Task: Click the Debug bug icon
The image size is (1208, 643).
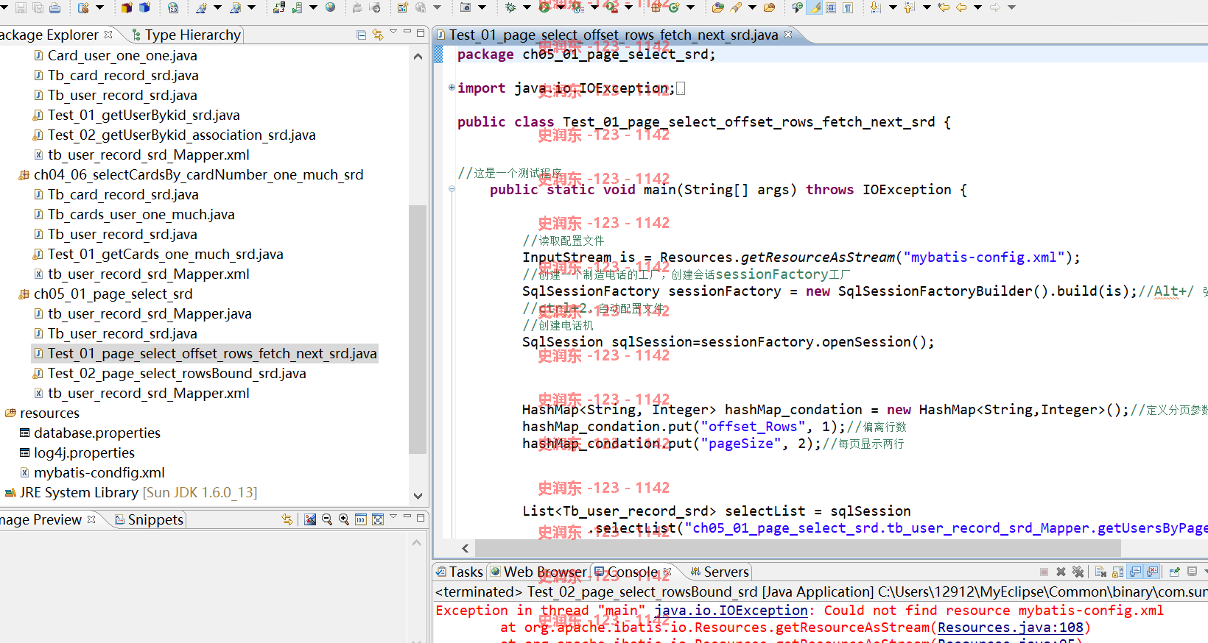Action: pos(510,7)
